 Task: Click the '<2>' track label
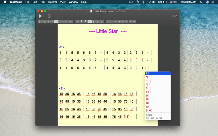62,88
